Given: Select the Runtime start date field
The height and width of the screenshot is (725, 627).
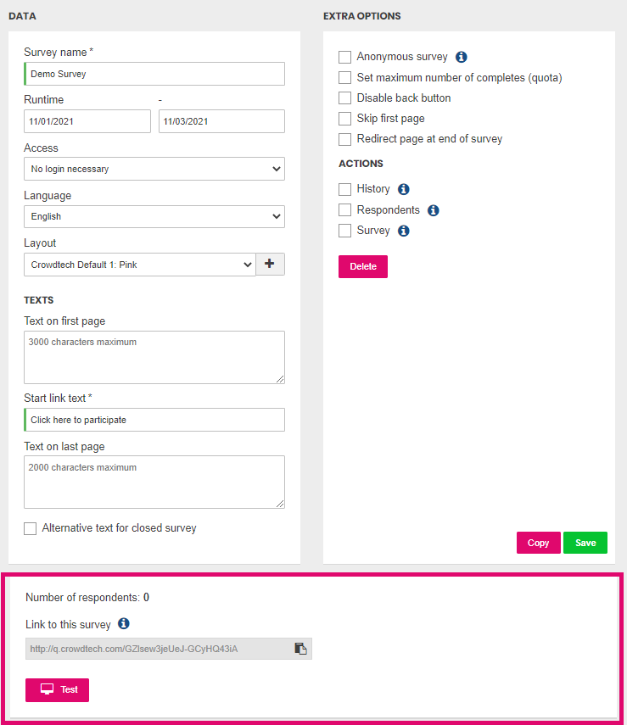Looking at the screenshot, I should click(x=87, y=121).
